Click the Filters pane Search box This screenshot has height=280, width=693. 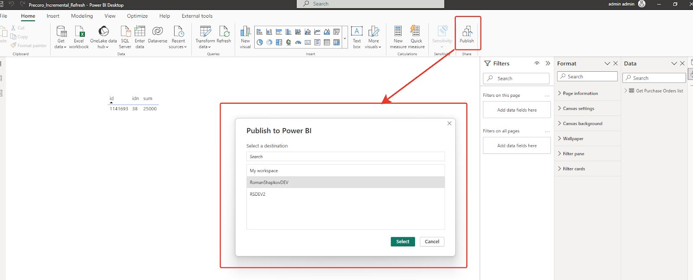pyautogui.click(x=516, y=78)
